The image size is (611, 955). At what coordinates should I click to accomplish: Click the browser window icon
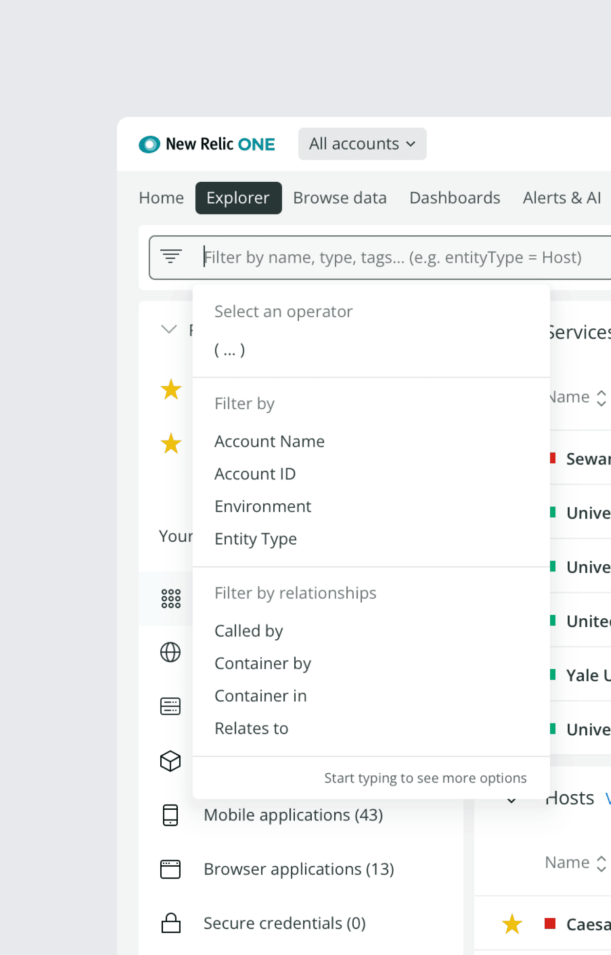coord(171,869)
